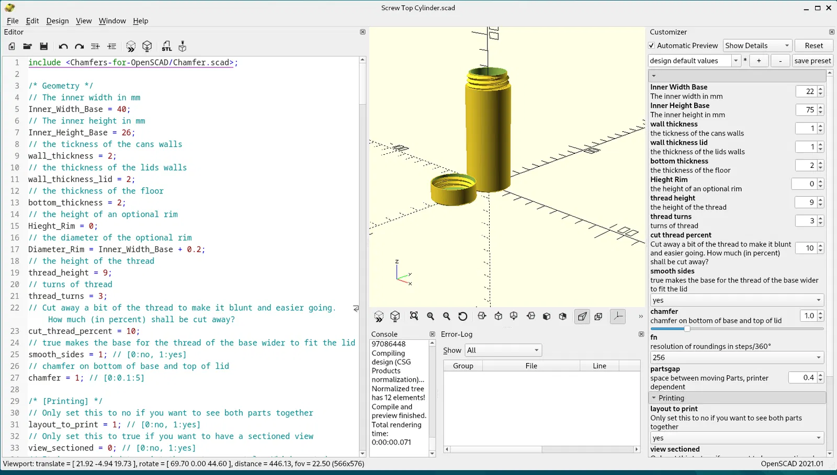
Task: Collapse the Printing section in Customizer
Action: click(654, 398)
